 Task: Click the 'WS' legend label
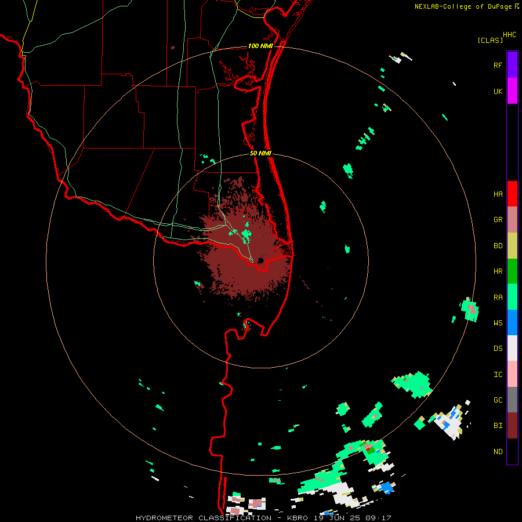coord(498,323)
